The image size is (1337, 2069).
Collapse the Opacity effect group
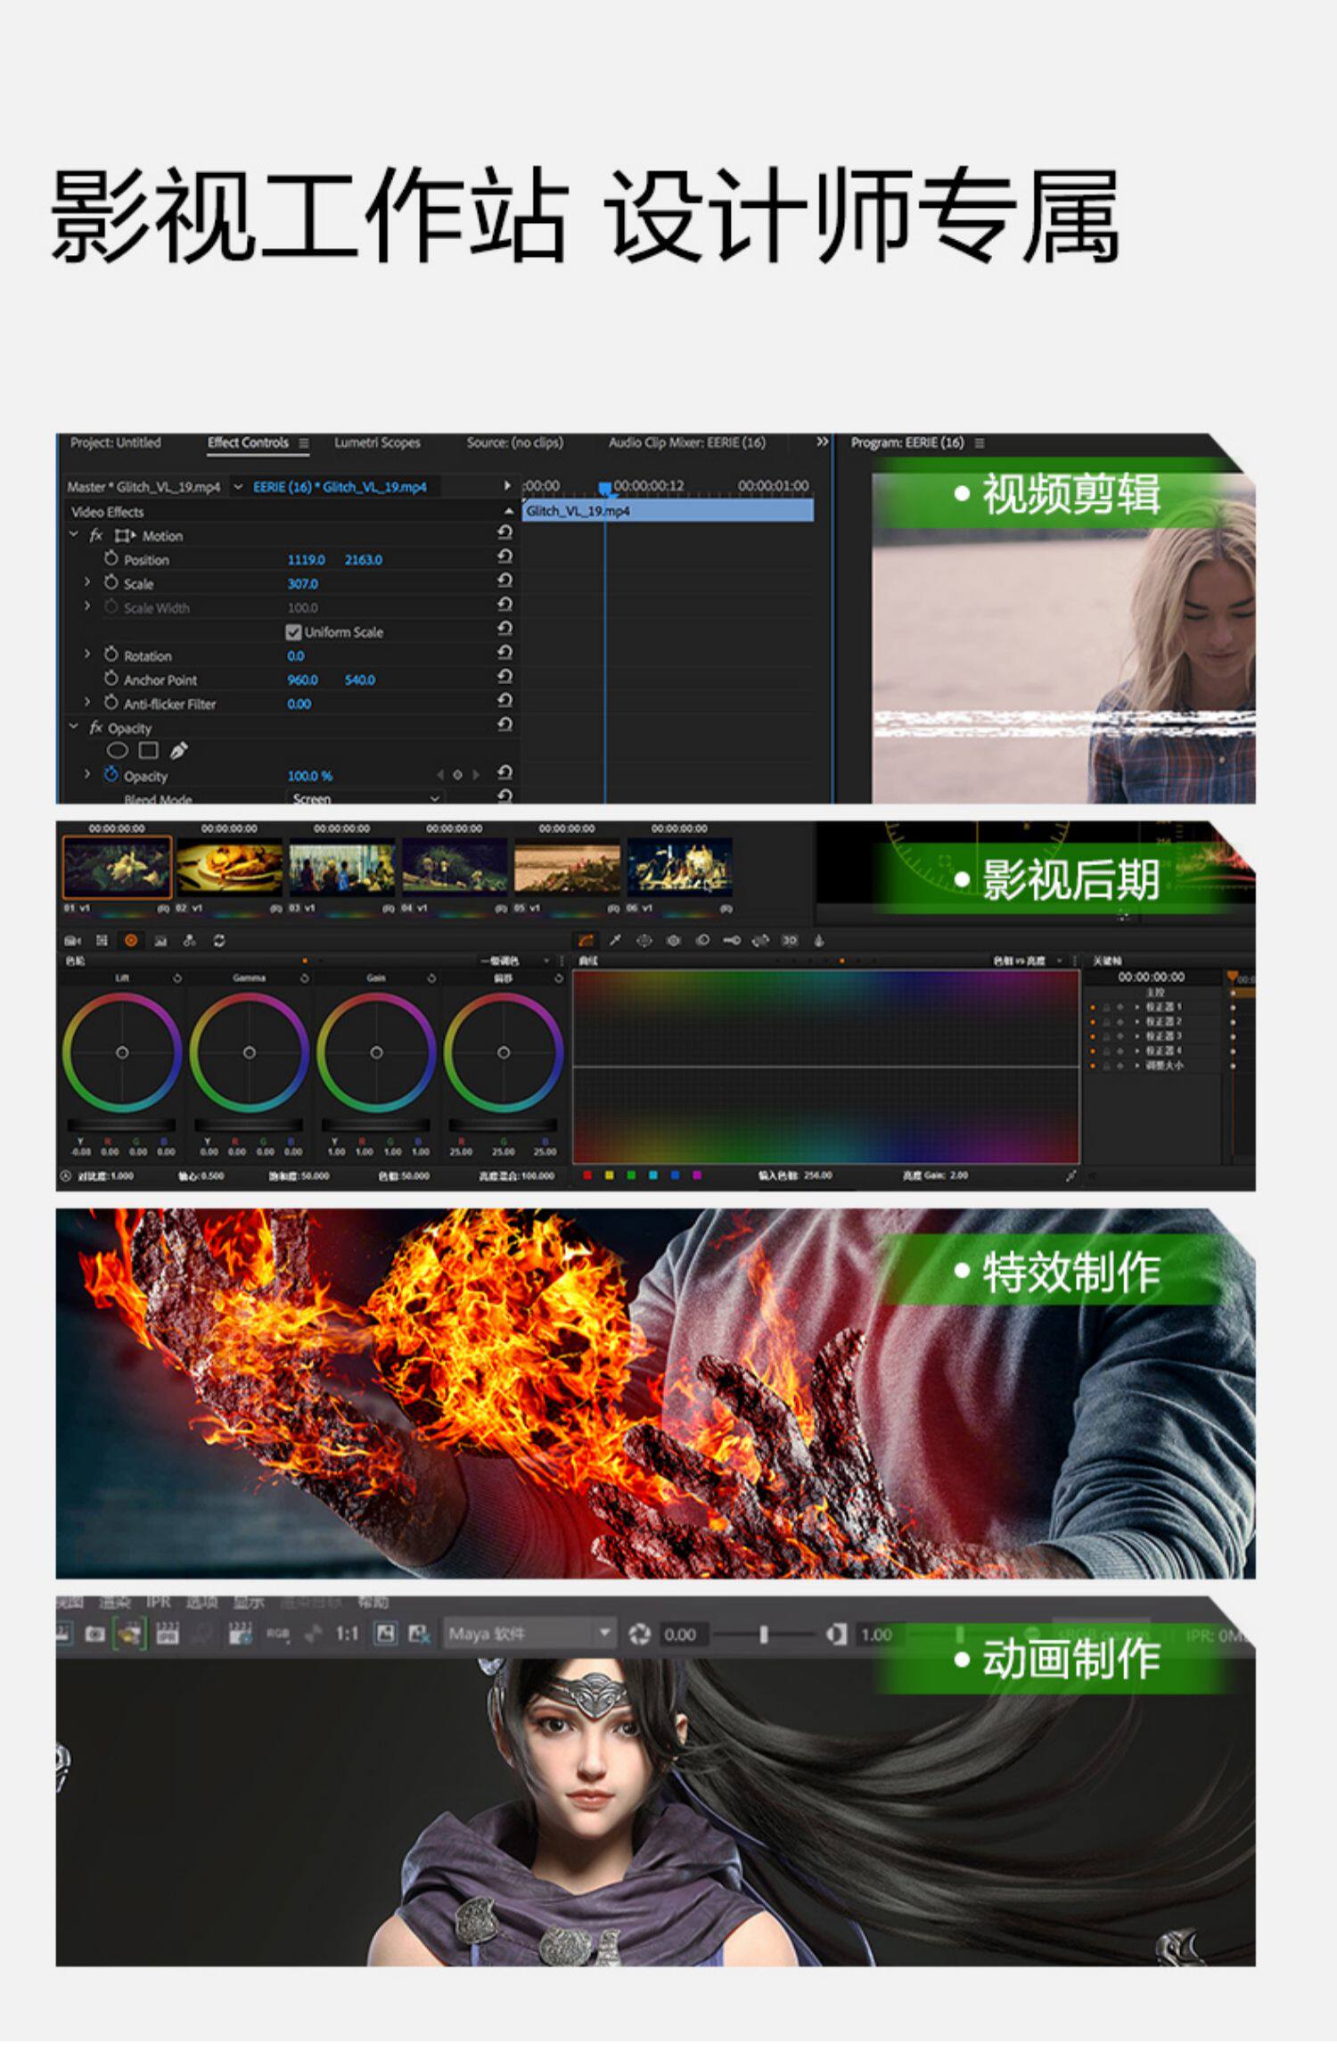[74, 727]
